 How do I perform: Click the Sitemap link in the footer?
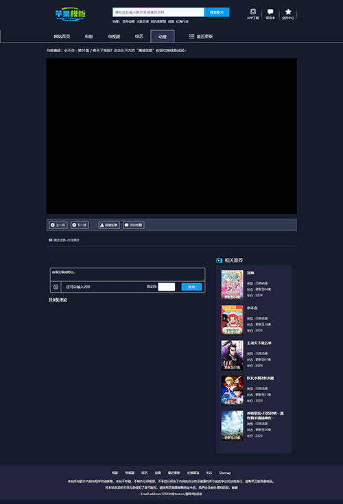click(x=225, y=472)
